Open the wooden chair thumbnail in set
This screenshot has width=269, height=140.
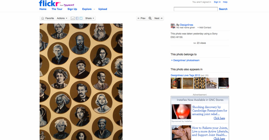click(212, 83)
